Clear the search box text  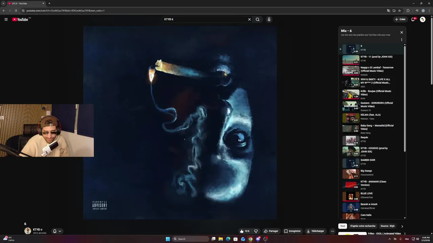pyautogui.click(x=249, y=19)
